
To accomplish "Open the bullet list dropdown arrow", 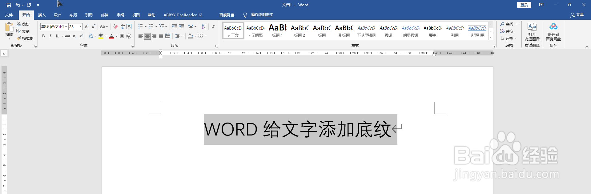I will (x=146, y=27).
